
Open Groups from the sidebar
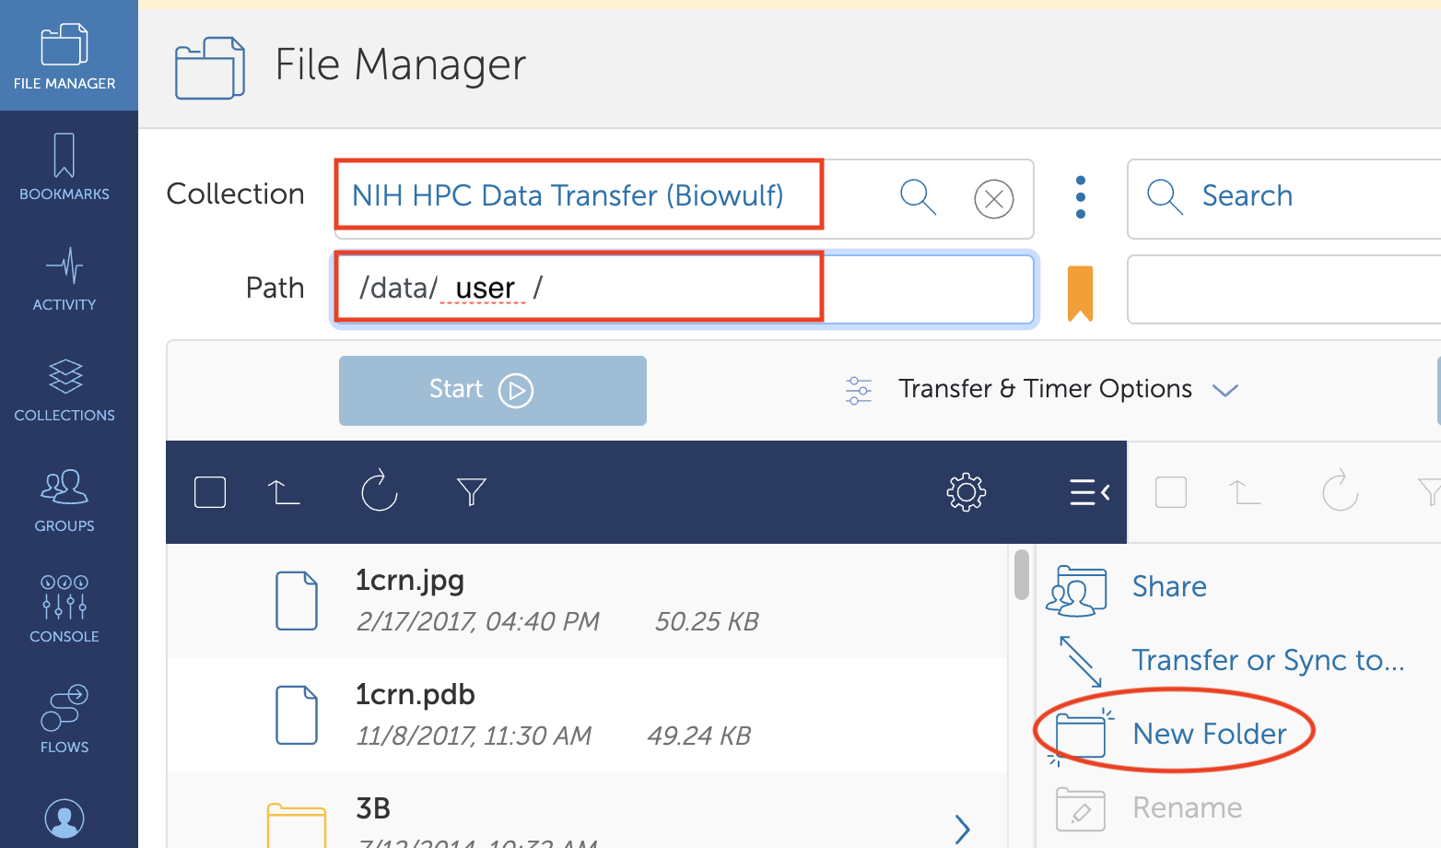(64, 499)
